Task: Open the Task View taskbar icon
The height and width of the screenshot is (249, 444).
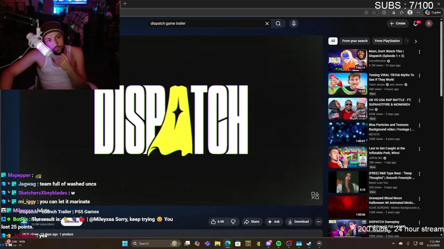Action: coord(187,243)
